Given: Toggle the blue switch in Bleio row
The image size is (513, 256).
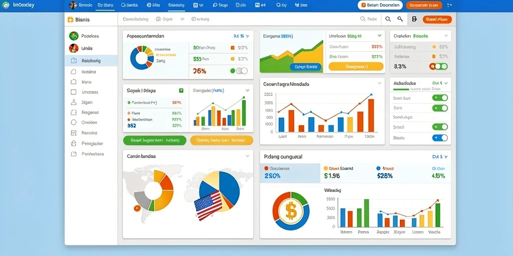Looking at the screenshot, I should (x=440, y=138).
